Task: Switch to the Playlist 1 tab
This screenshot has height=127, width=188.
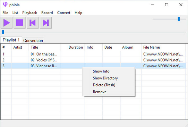Action: pyautogui.click(x=11, y=40)
